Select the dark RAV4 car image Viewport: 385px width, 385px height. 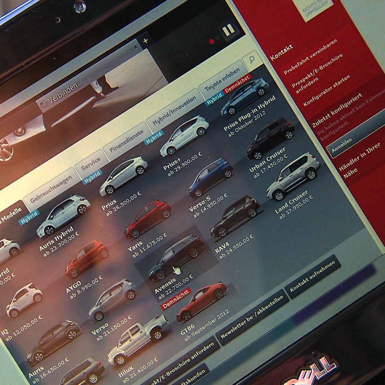click(x=235, y=216)
